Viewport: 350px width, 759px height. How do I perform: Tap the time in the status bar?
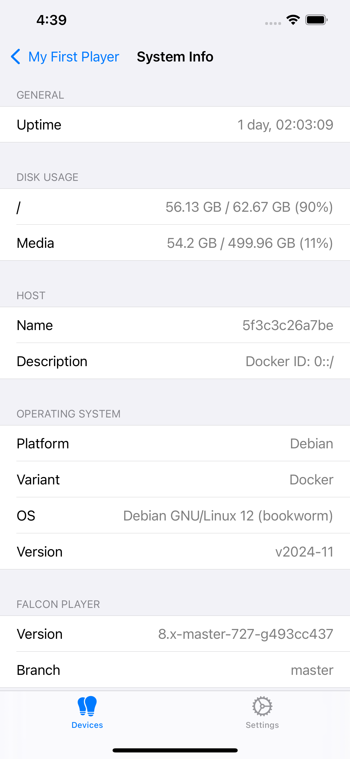tap(52, 20)
